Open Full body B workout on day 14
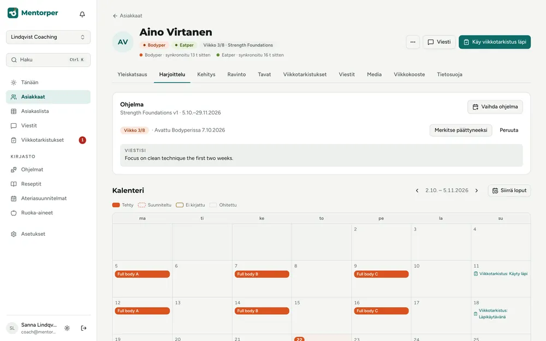546x341 pixels. (262, 311)
